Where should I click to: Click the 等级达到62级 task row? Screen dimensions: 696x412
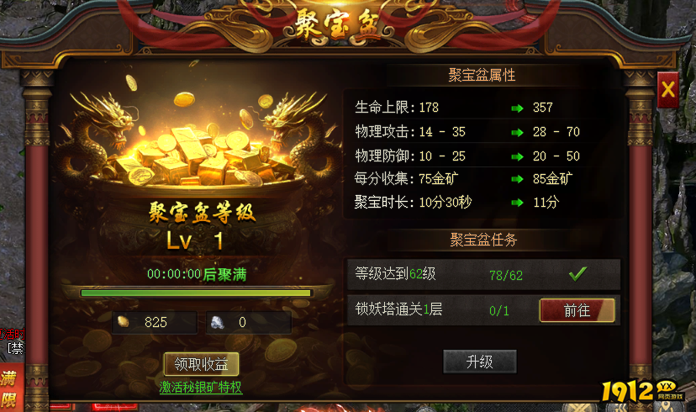[483, 274]
